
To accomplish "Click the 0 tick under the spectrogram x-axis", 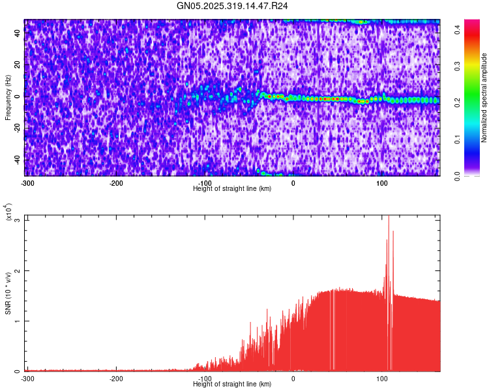I will click(x=293, y=182).
